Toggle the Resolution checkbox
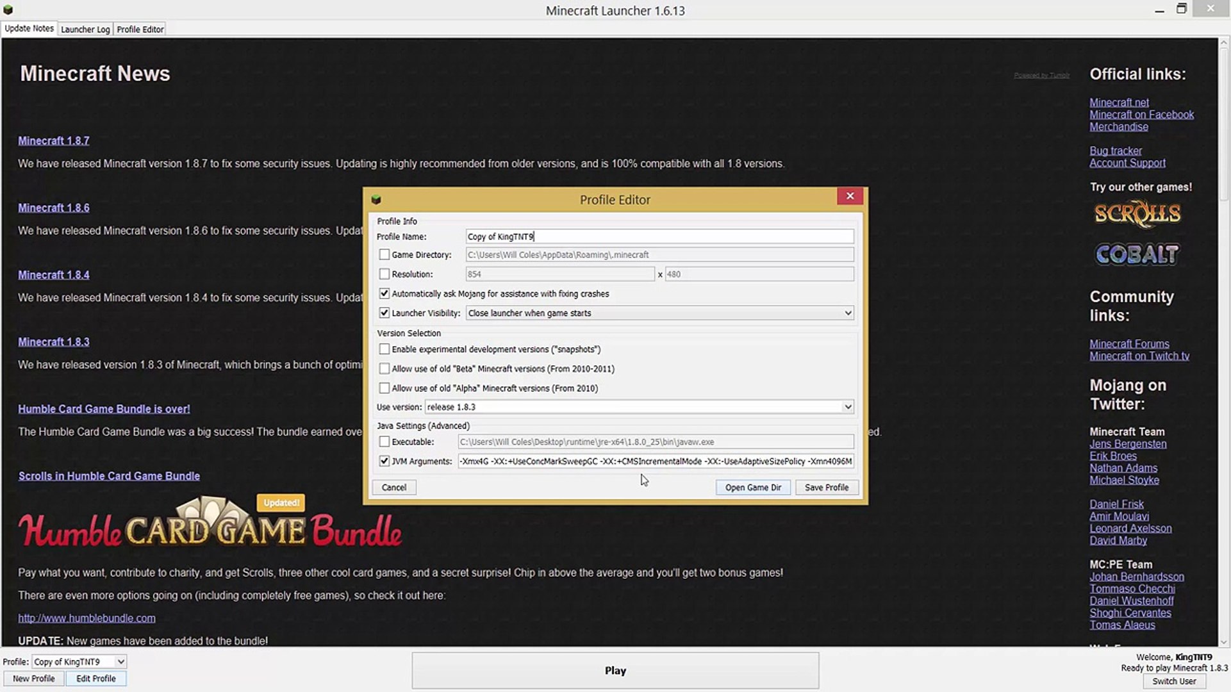The image size is (1231, 692). pos(384,274)
